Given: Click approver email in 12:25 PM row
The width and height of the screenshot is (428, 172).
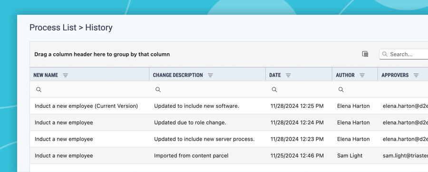Looking at the screenshot, I should click(x=405, y=106).
